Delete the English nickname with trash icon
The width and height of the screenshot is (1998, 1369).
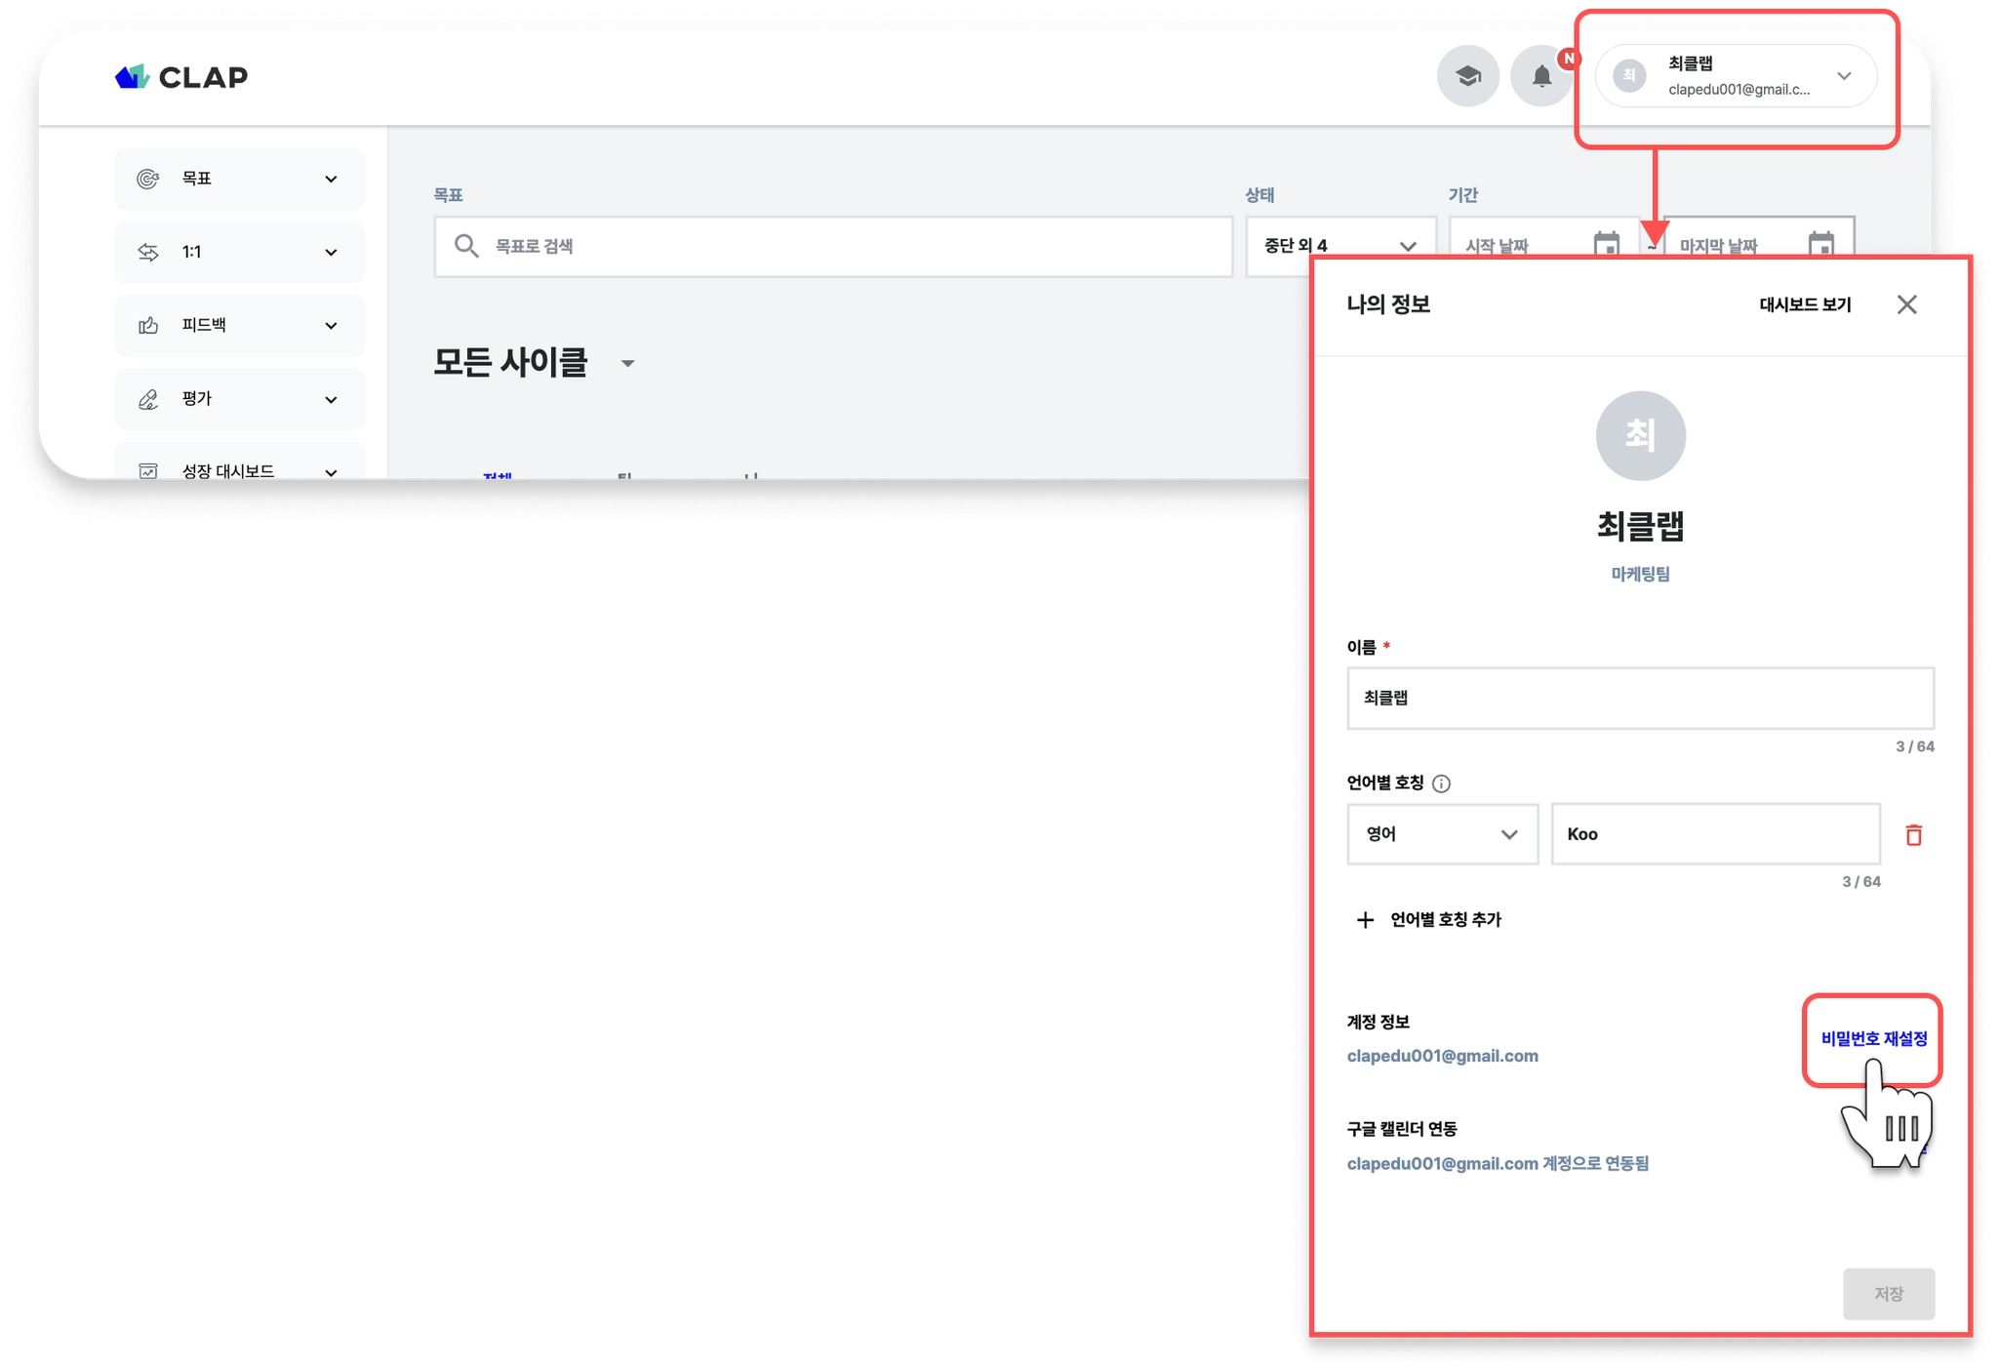pos(1913,834)
